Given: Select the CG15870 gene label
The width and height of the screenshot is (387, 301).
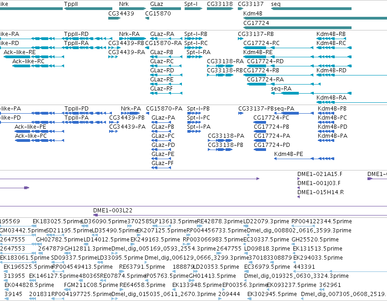Looking at the screenshot, I should [158, 13].
